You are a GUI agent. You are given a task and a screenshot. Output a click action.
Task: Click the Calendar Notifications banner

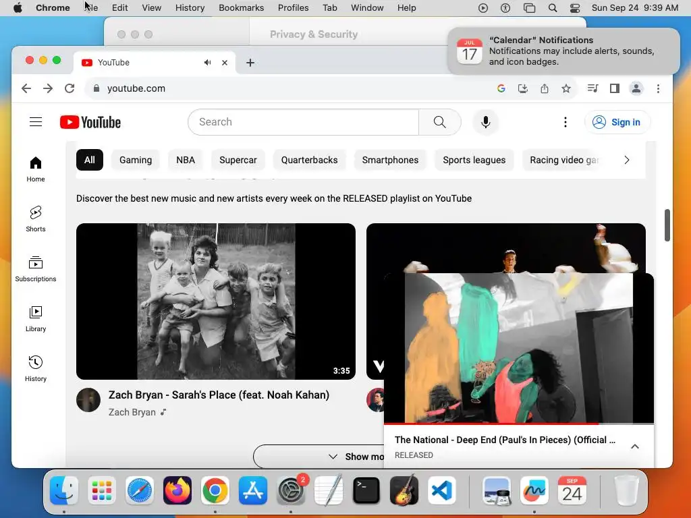(x=563, y=51)
